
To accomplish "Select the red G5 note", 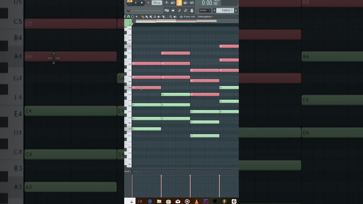I will tap(176, 53).
